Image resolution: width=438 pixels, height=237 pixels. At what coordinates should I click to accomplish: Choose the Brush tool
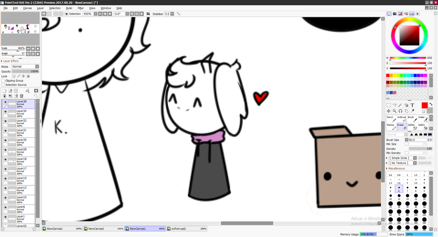(x=412, y=119)
